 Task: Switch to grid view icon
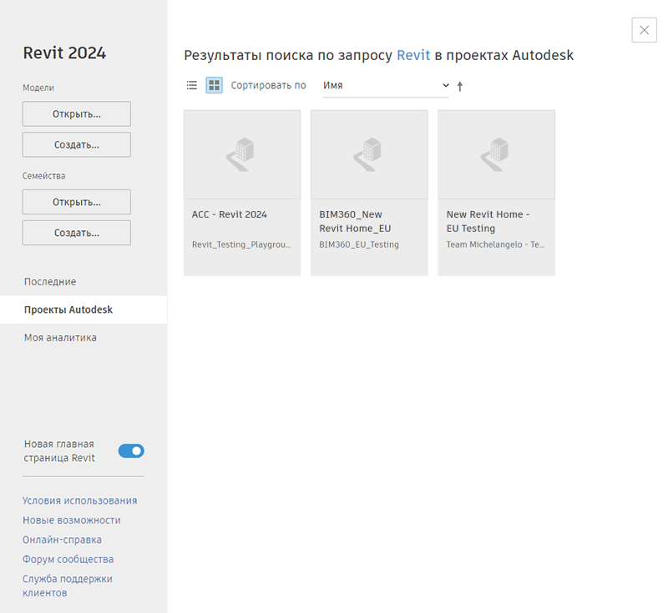click(215, 86)
